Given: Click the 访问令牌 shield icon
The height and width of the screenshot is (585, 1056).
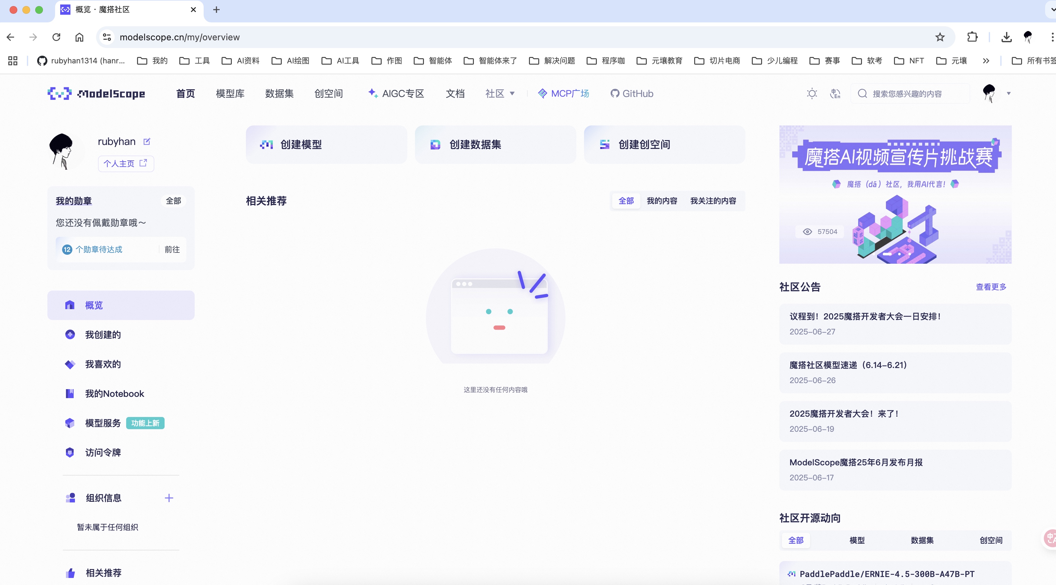Looking at the screenshot, I should coord(70,452).
